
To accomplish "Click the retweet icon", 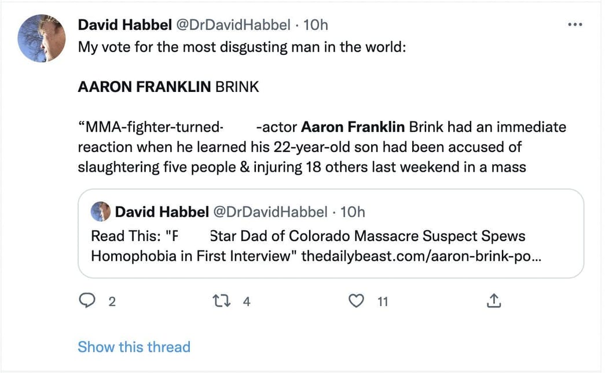I will [x=221, y=301].
